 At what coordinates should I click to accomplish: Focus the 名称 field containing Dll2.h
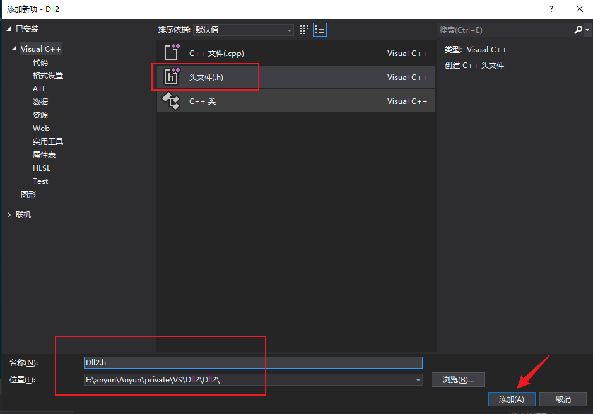click(x=253, y=362)
